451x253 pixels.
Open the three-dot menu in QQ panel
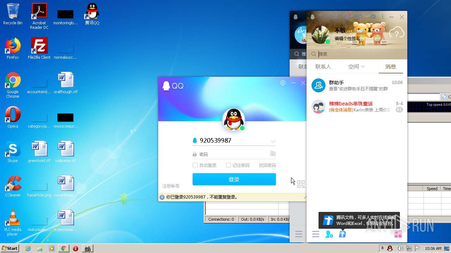click(383, 17)
